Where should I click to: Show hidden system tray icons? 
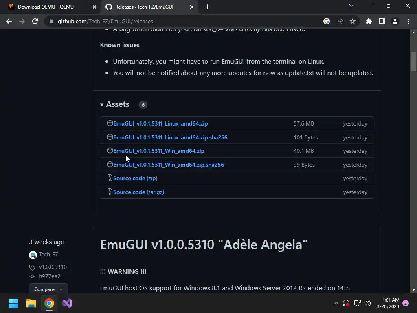pyautogui.click(x=336, y=303)
